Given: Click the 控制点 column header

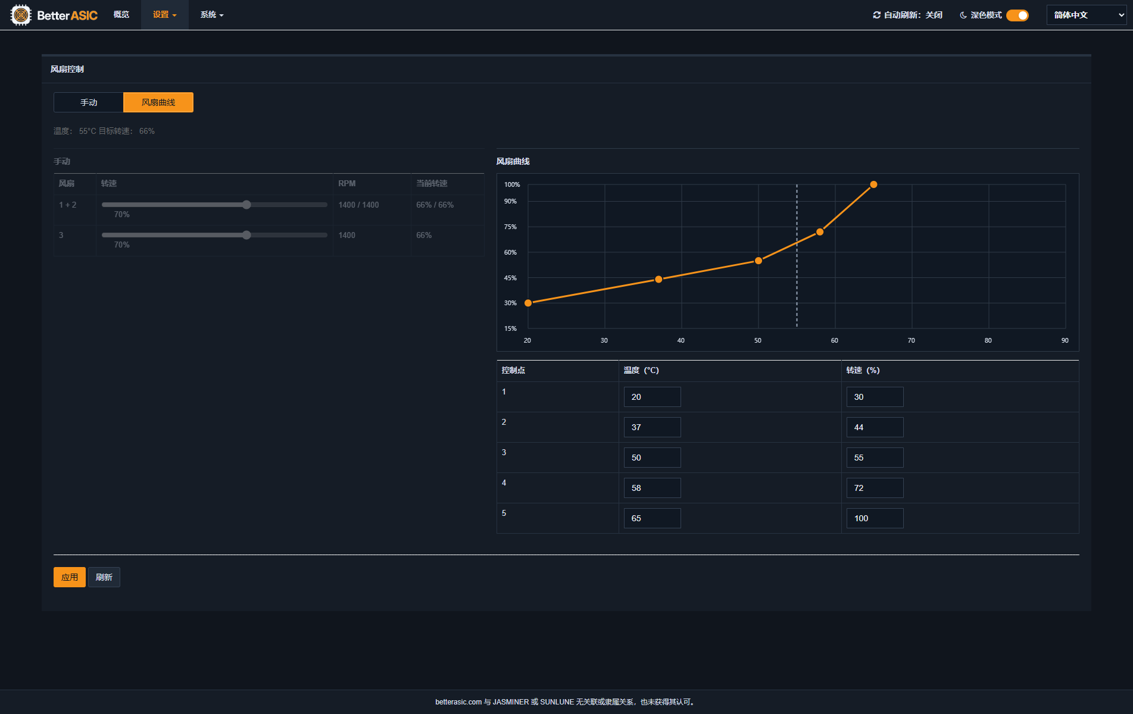Looking at the screenshot, I should (x=513, y=370).
